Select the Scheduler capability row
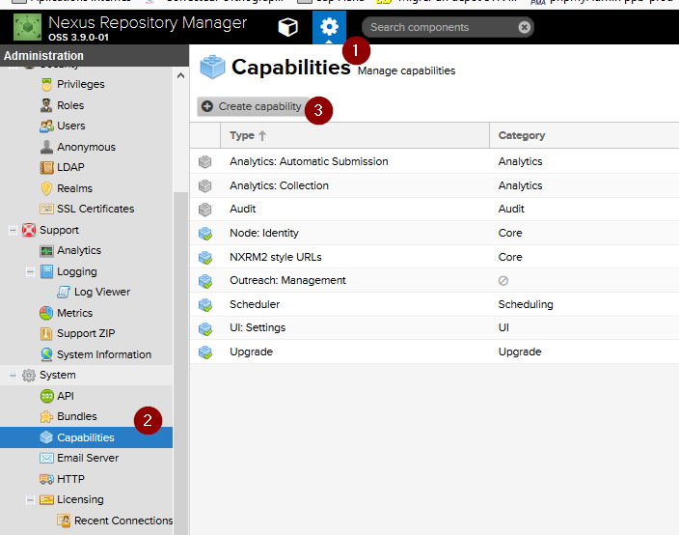 pyautogui.click(x=434, y=304)
